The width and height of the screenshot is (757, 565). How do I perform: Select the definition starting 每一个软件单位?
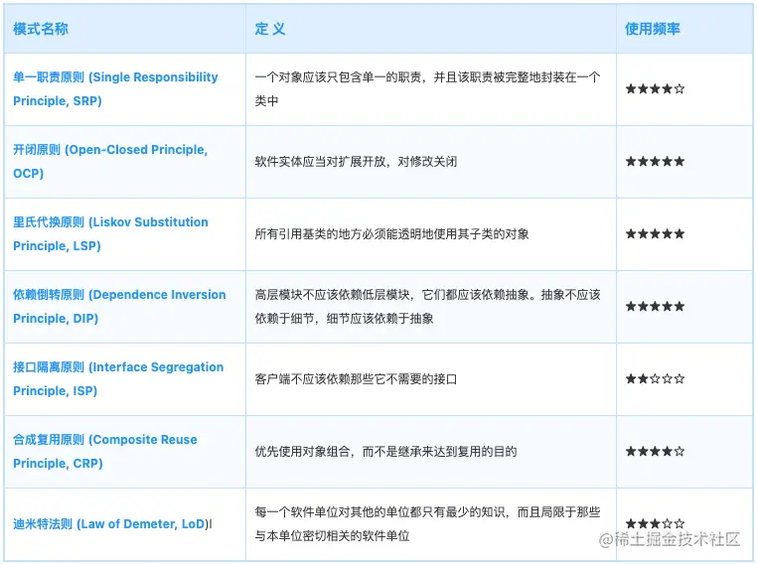(428, 524)
